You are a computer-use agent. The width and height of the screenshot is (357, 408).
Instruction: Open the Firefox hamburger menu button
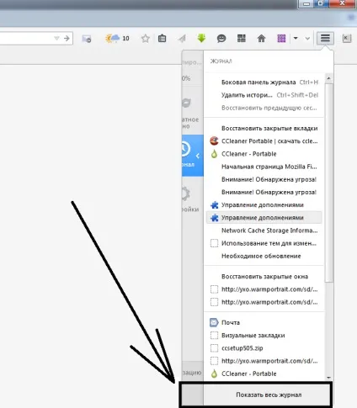tap(325, 38)
